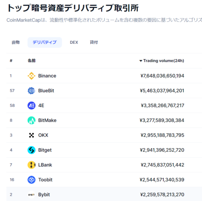Screen dimensions: 202x201
Task: Click the トップ暗号資産デリバティブ取引所 heading
Action: pos(73,8)
